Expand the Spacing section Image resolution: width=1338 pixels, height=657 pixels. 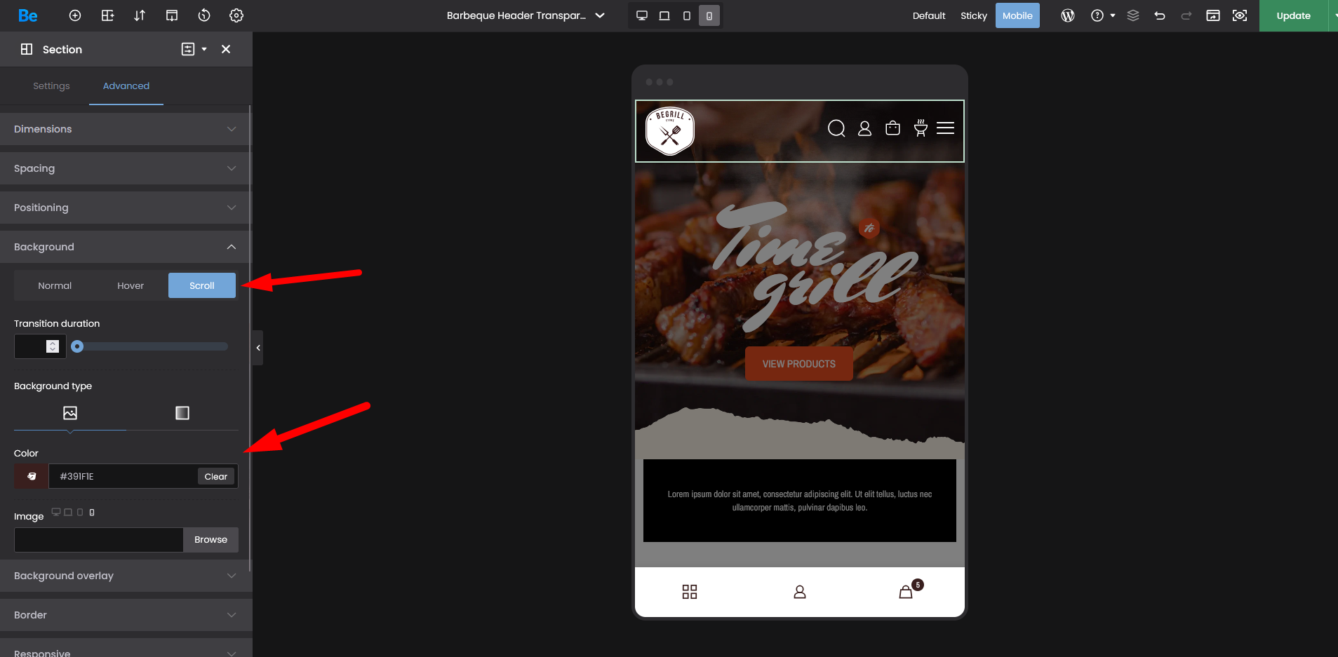tap(125, 168)
